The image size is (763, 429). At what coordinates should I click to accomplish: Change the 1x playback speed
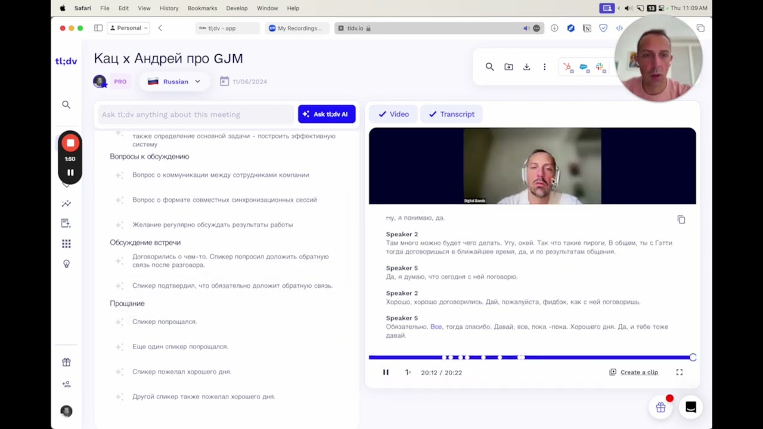pos(408,372)
